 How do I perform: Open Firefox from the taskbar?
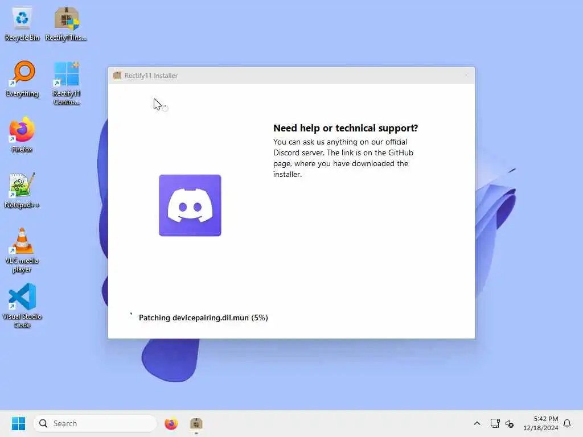[171, 423]
